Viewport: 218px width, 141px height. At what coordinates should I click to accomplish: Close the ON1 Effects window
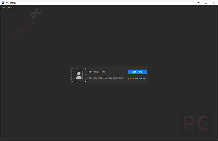point(214,2)
